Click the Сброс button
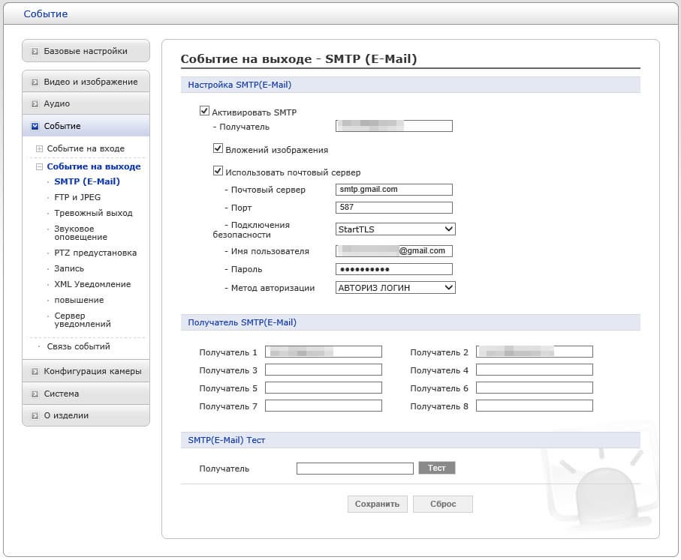Screen dimensions: 681x560 tap(442, 504)
